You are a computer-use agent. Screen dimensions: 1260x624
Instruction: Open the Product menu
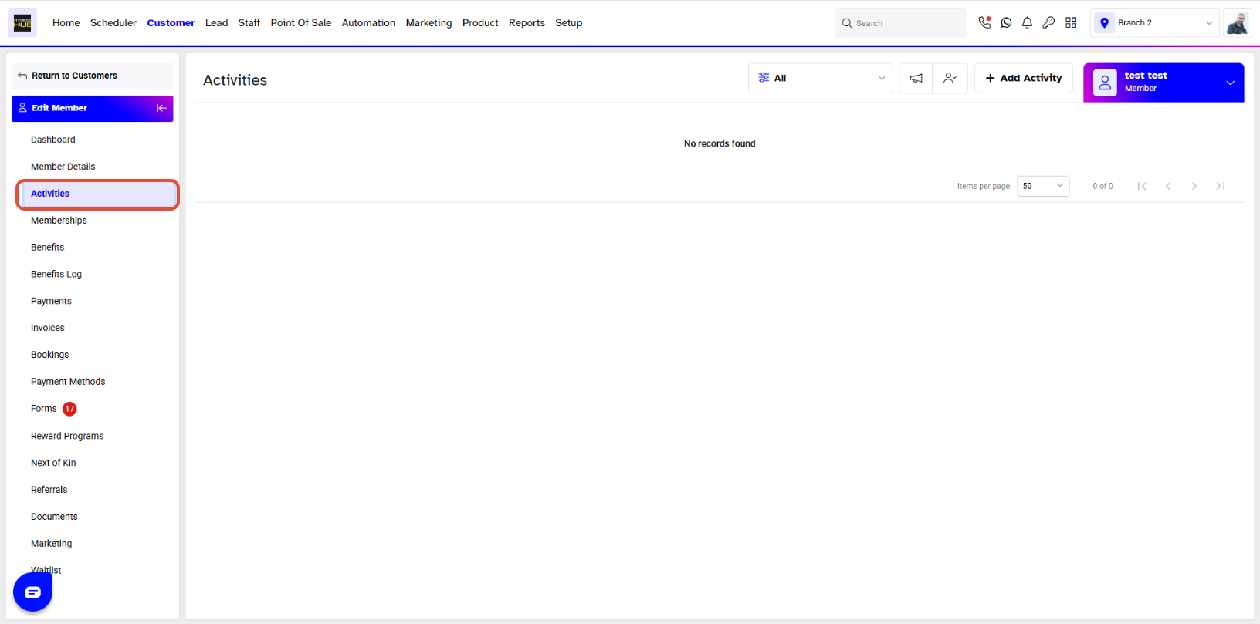tap(480, 23)
